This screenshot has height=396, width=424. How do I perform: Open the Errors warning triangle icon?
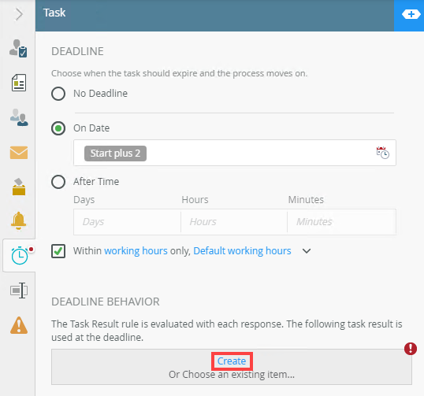(19, 325)
